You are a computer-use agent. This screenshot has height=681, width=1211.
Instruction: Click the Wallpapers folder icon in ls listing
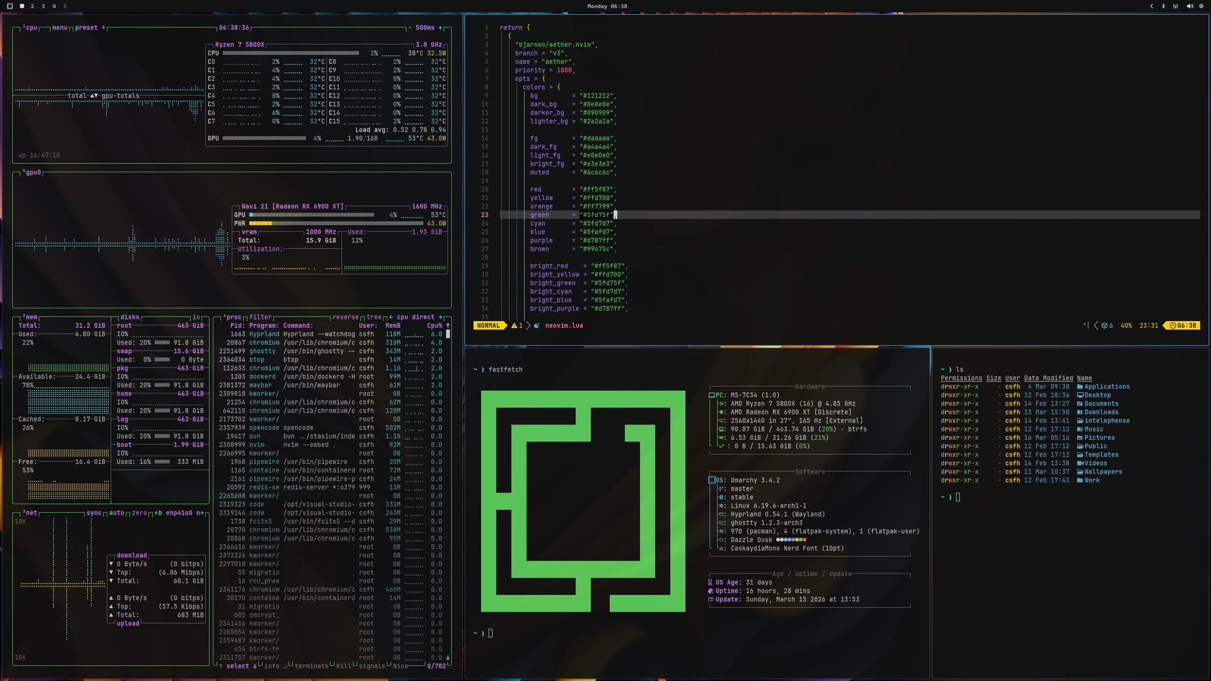[1080, 472]
